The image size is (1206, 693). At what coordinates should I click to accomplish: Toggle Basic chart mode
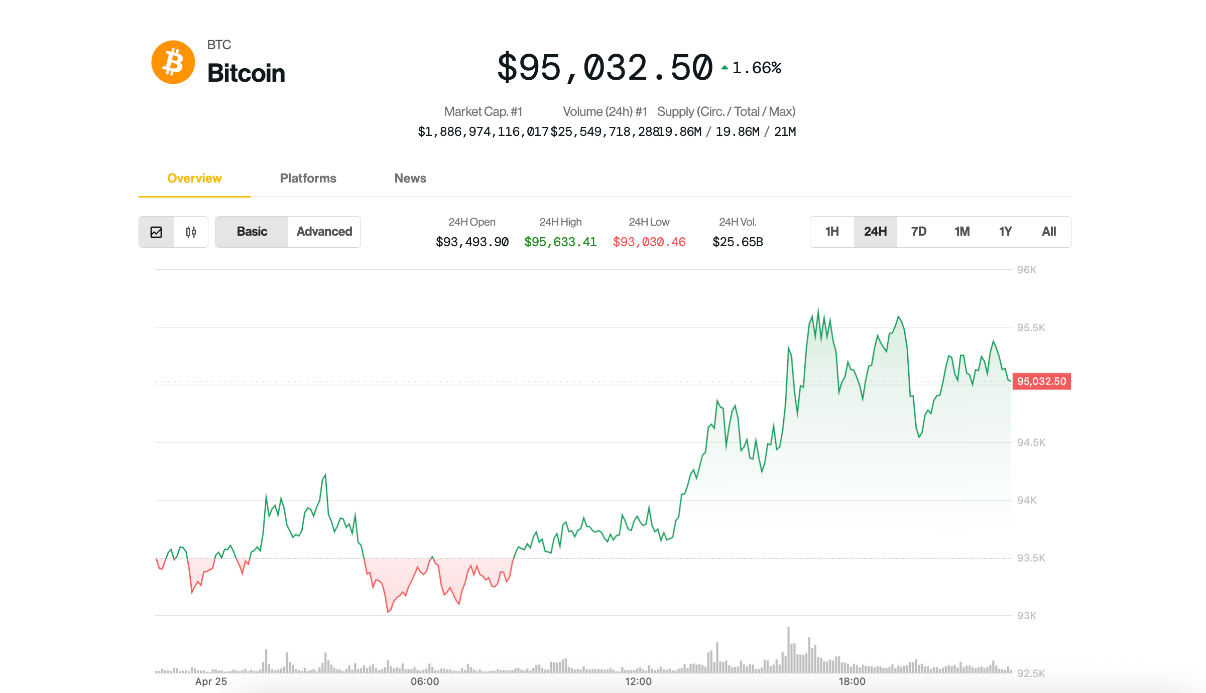coord(252,231)
